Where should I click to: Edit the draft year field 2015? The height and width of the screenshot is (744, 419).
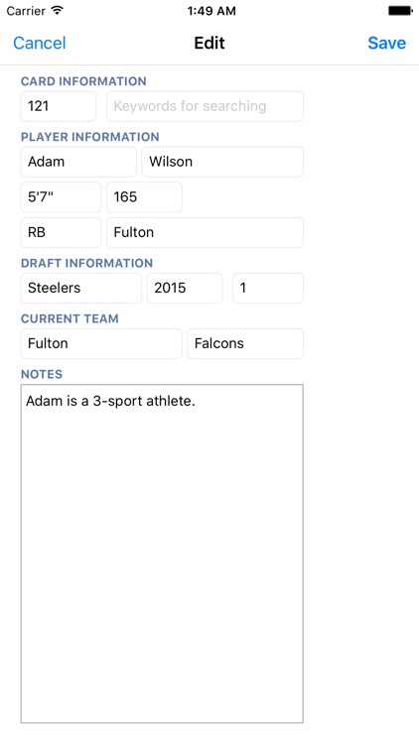click(185, 288)
